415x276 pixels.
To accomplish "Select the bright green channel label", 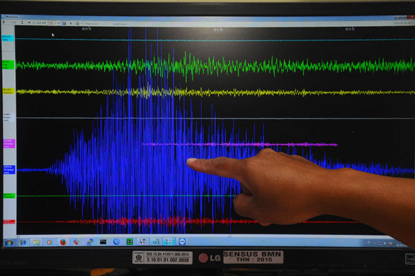I will coord(8,65).
